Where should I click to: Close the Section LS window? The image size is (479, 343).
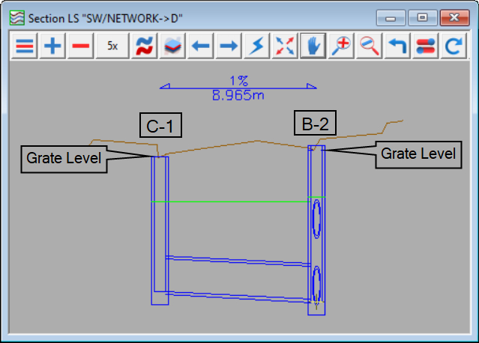(x=454, y=18)
